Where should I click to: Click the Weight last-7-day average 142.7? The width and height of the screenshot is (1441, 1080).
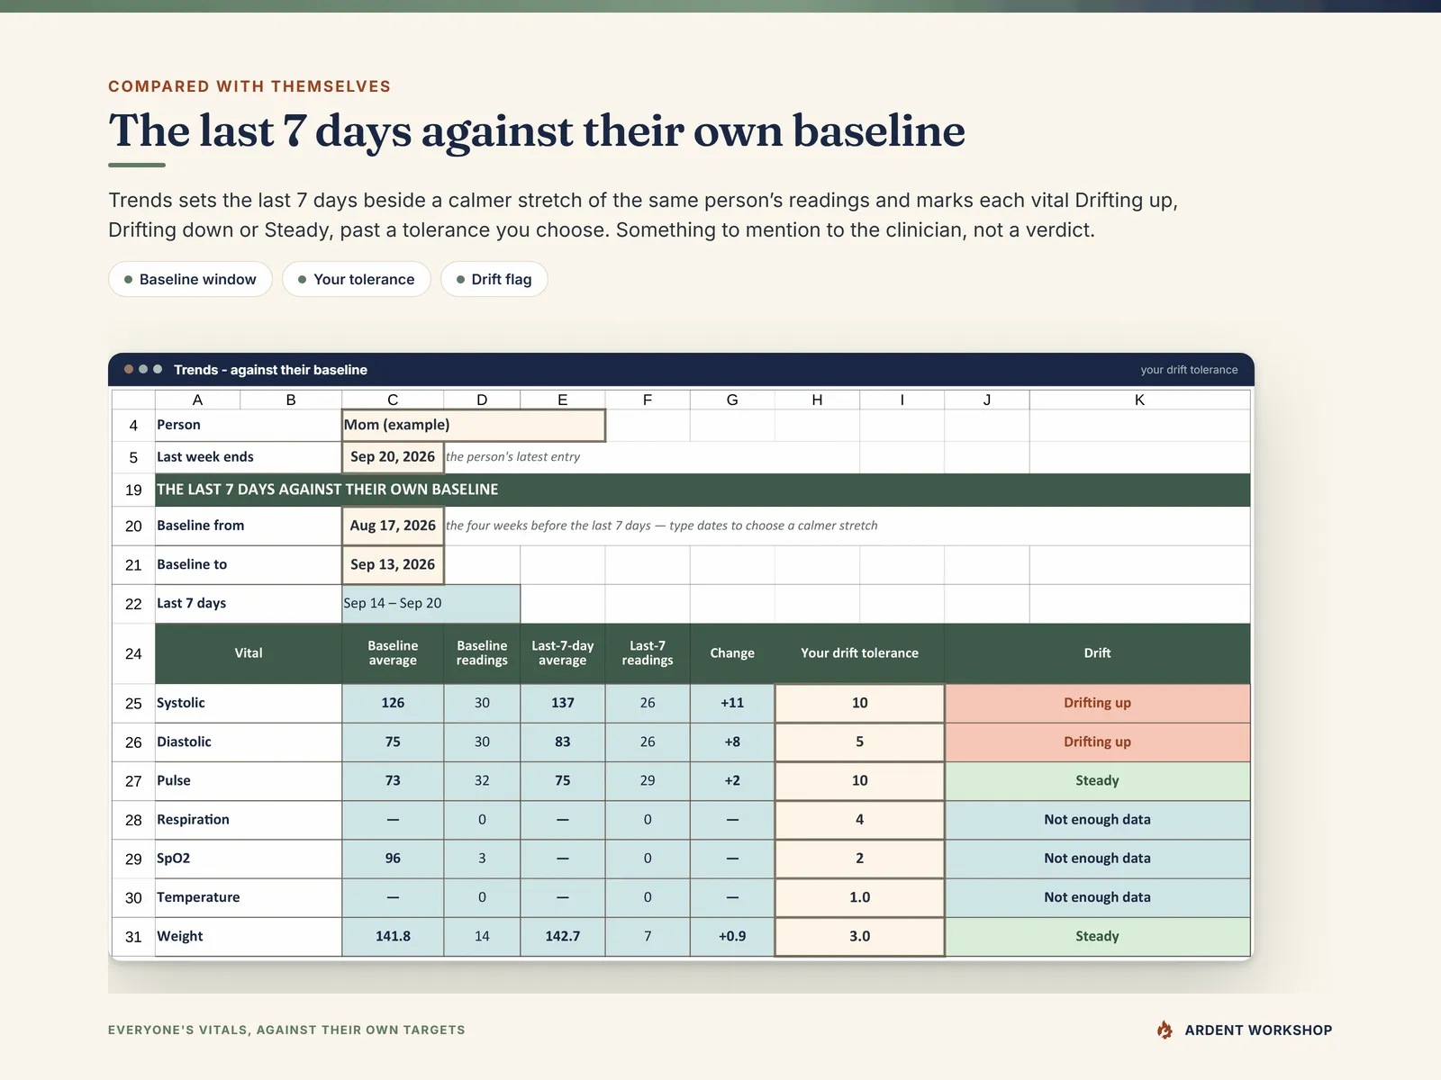click(x=563, y=936)
